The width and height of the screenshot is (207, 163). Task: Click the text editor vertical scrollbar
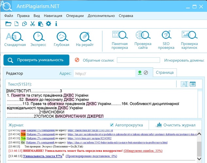coord(200,103)
